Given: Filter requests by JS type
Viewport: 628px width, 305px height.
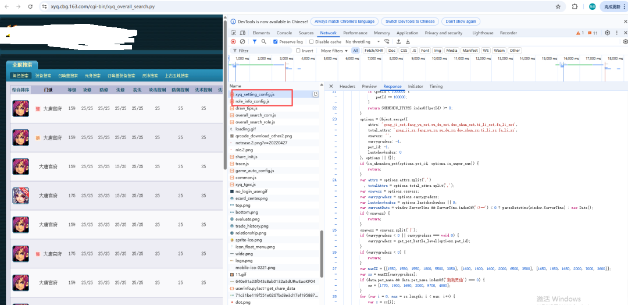Looking at the screenshot, I should point(414,51).
